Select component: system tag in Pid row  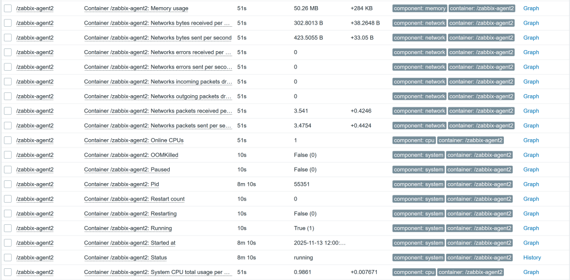[418, 184]
